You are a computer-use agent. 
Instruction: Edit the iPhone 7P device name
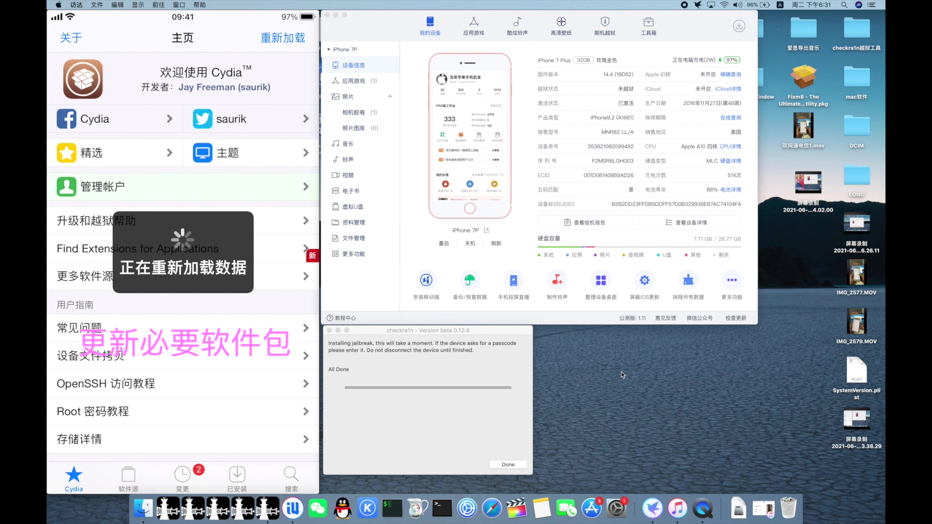click(x=486, y=230)
